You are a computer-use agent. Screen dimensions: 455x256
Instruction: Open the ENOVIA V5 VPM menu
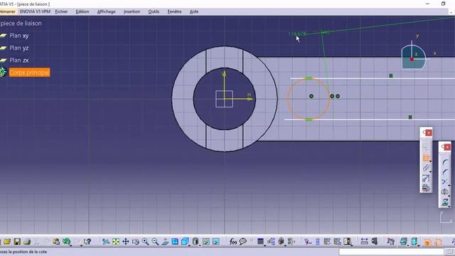(x=35, y=11)
